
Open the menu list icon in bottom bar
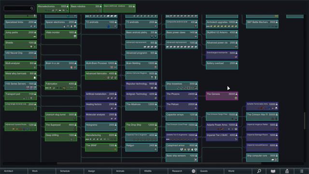[301, 171]
